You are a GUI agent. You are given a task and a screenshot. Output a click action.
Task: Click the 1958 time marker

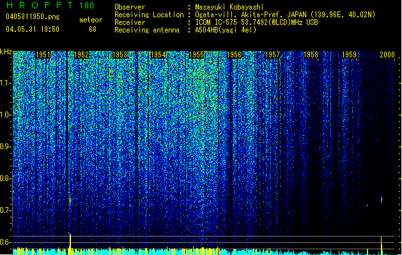coord(311,55)
